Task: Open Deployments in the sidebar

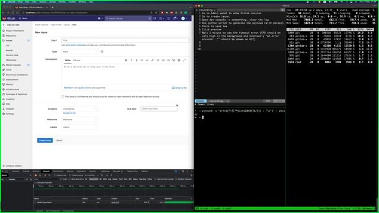Action: coord(12,79)
